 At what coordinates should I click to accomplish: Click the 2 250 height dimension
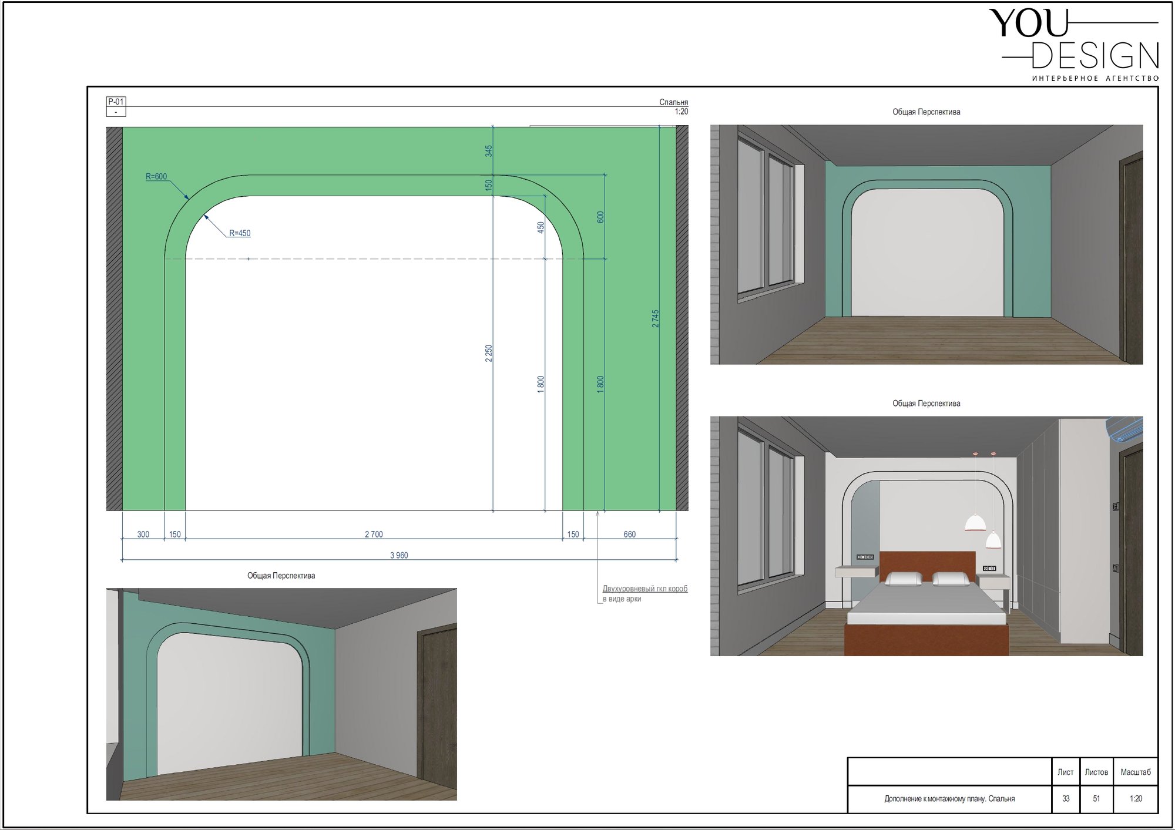[x=488, y=353]
